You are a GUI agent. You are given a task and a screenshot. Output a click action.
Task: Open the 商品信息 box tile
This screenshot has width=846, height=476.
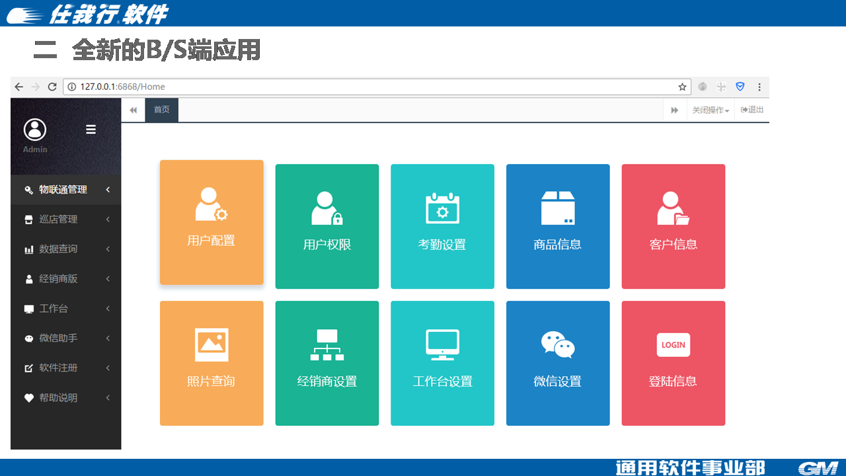[558, 226]
